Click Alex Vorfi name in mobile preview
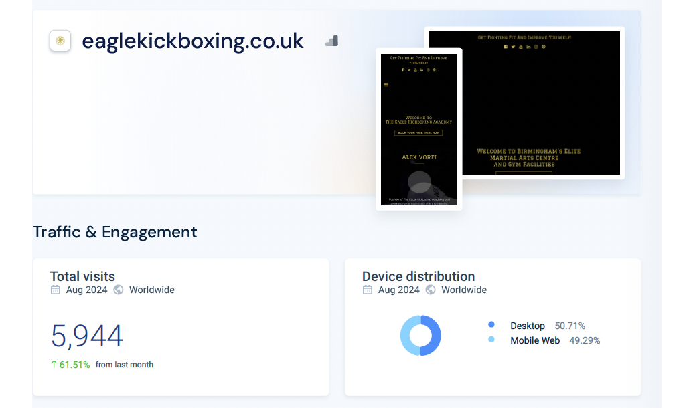 [x=419, y=157]
